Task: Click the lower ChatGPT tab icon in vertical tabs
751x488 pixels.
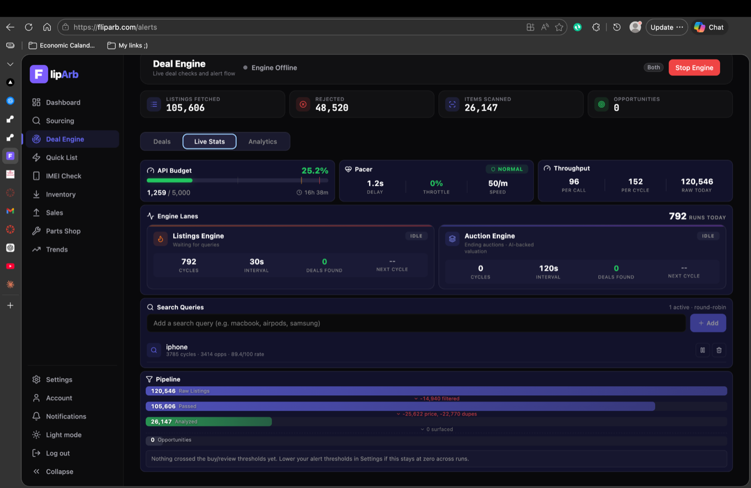Action: pyautogui.click(x=10, y=248)
